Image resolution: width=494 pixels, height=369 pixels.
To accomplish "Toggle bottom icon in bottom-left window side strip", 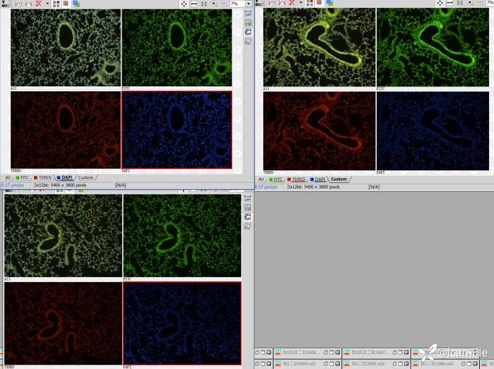I will point(248,226).
